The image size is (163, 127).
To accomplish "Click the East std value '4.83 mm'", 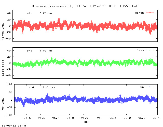I will tap(46, 51).
